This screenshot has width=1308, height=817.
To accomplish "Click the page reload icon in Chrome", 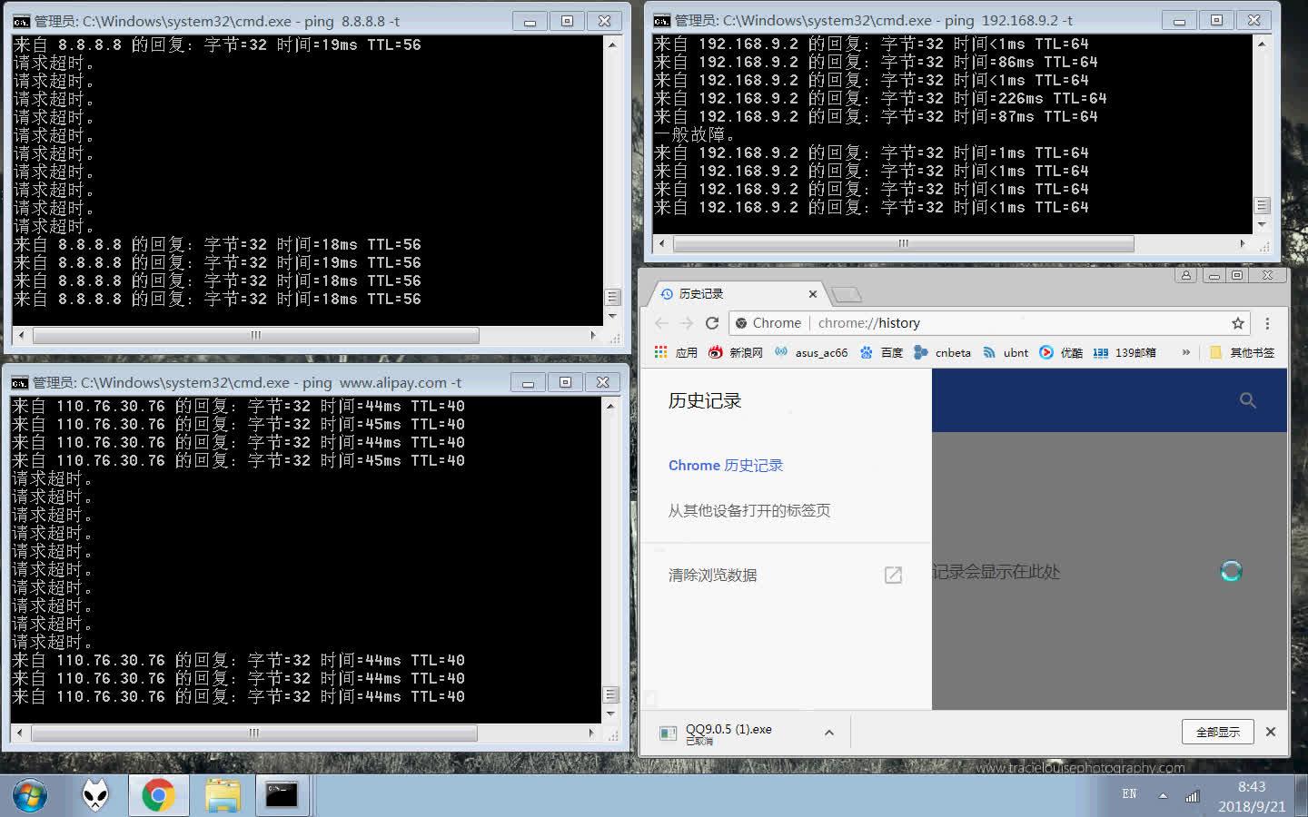I will click(712, 322).
